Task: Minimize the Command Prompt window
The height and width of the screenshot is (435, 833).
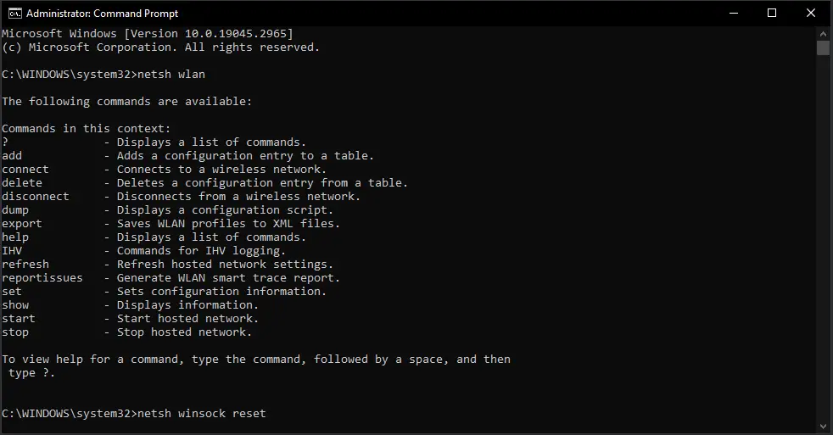Action: (734, 14)
